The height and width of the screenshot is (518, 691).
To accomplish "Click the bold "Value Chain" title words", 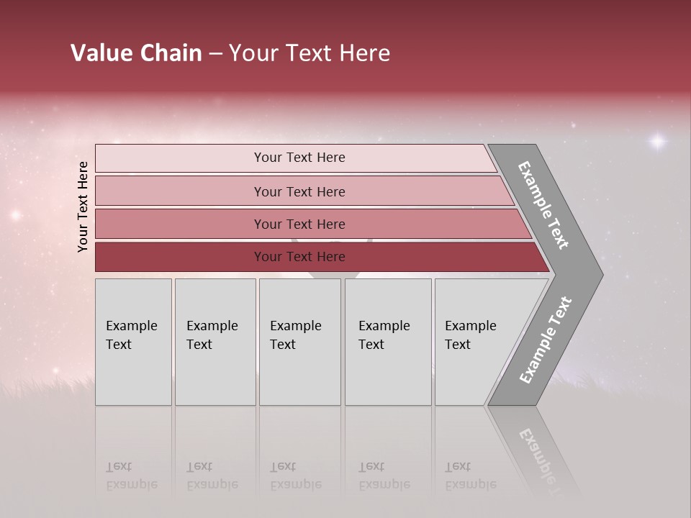I will coord(136,53).
